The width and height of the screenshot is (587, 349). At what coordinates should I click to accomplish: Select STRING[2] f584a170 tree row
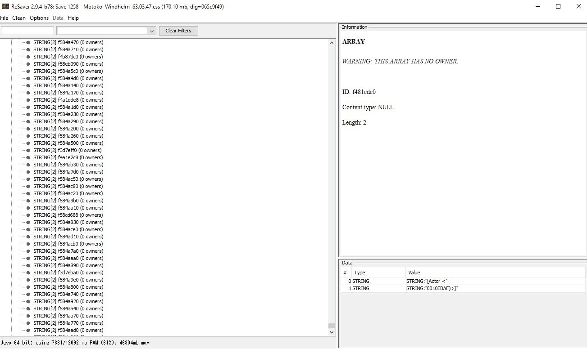tap(68, 93)
